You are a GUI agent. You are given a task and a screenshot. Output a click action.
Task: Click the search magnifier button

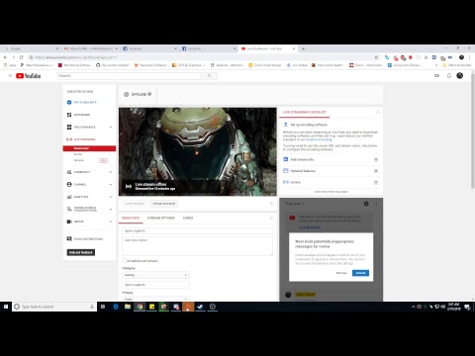210,76
